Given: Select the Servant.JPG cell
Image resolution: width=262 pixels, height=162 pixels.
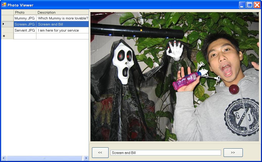Looking at the screenshot, I should [x=25, y=30].
